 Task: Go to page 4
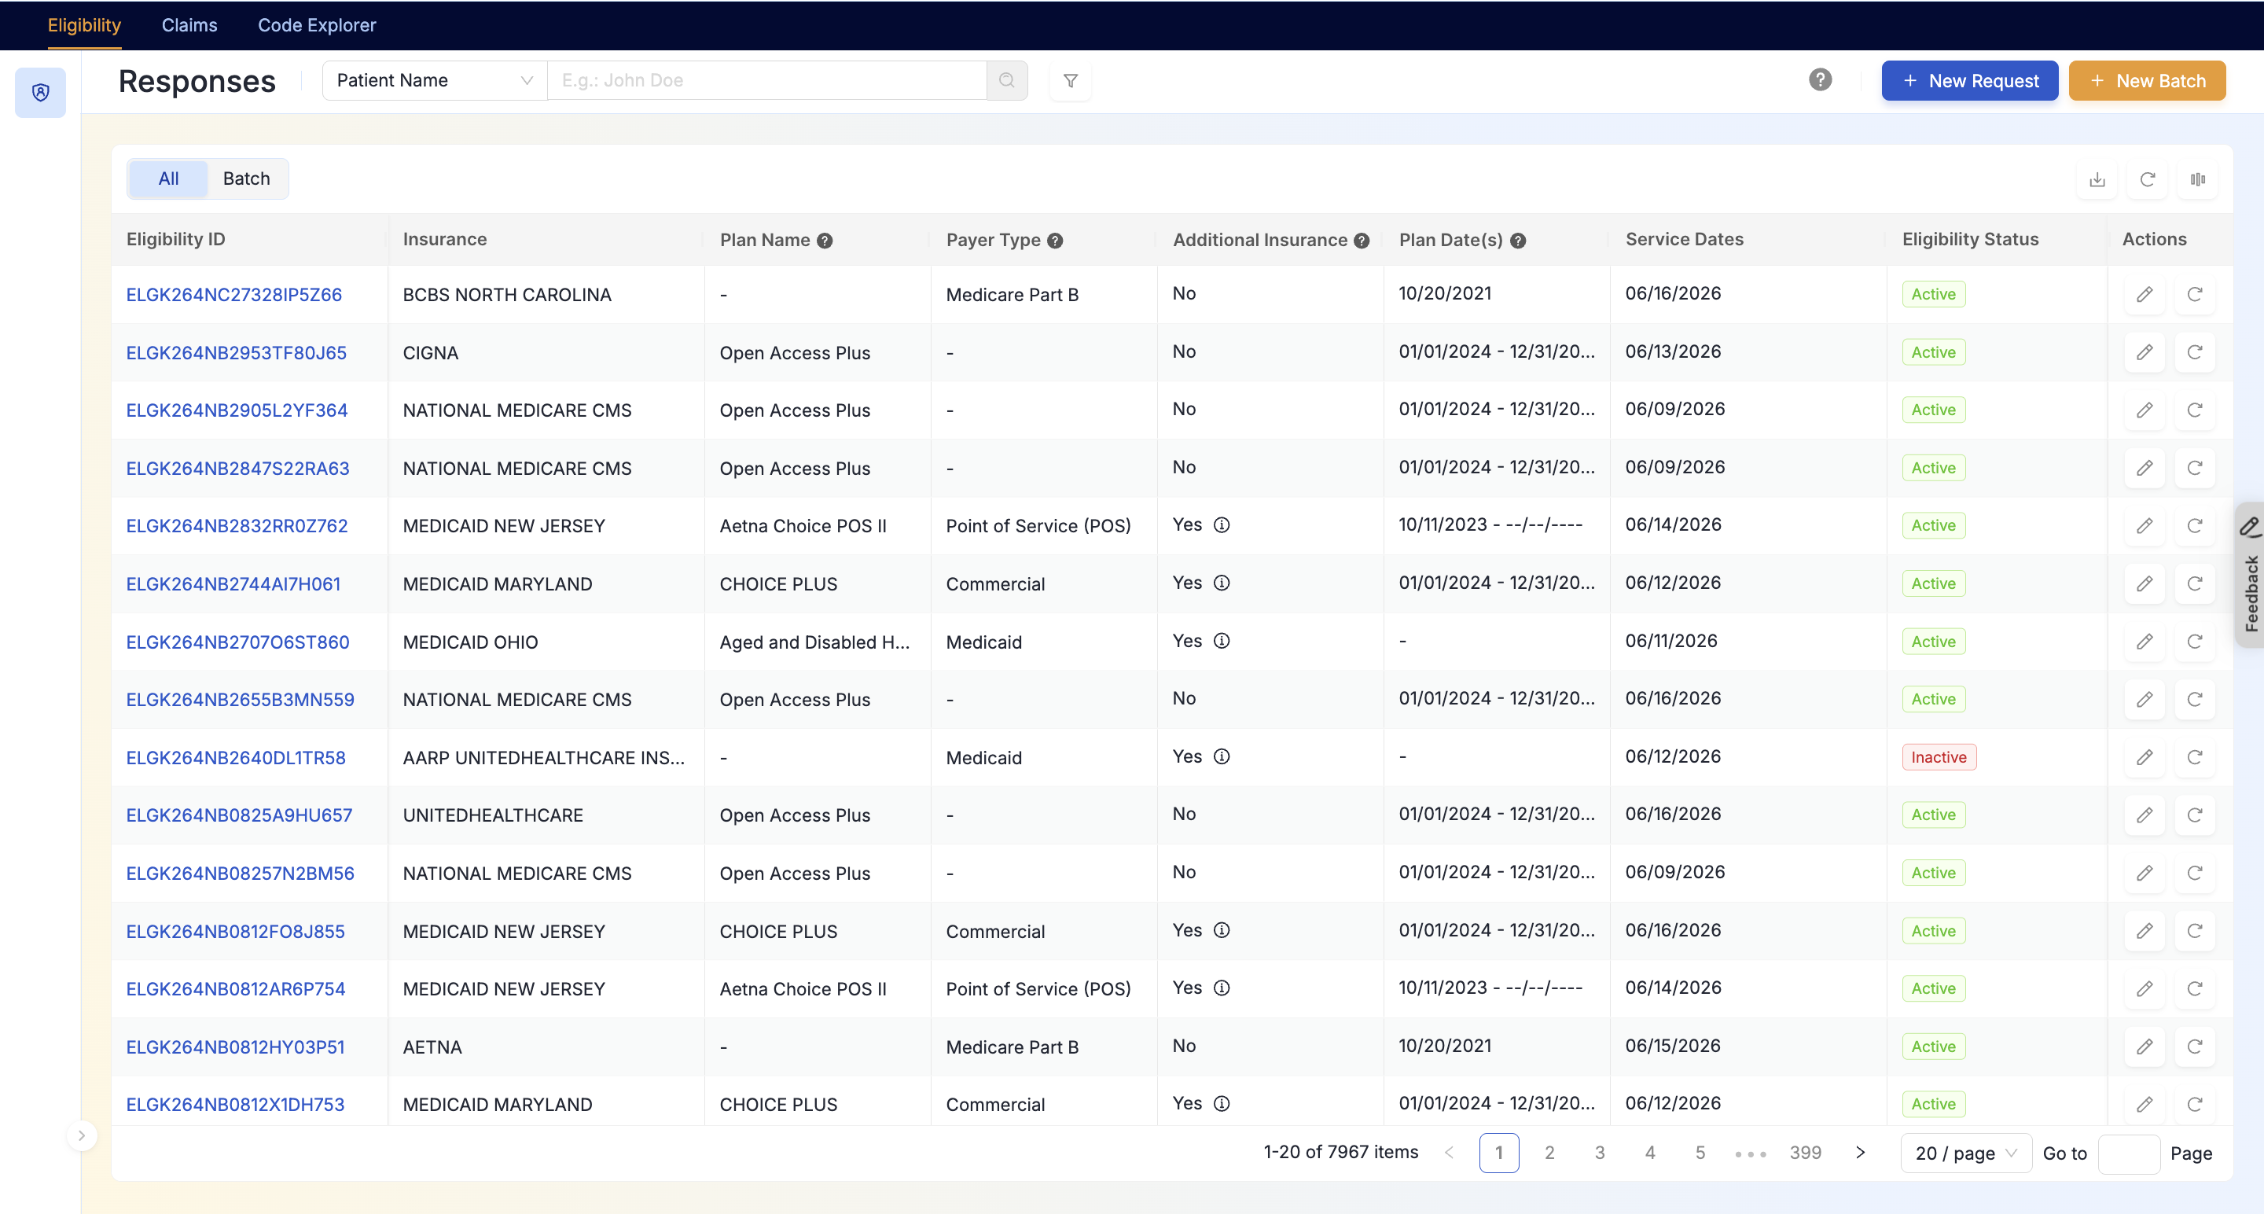pyautogui.click(x=1650, y=1153)
